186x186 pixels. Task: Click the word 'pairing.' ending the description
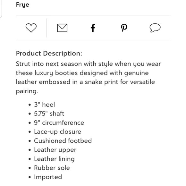(x=27, y=91)
